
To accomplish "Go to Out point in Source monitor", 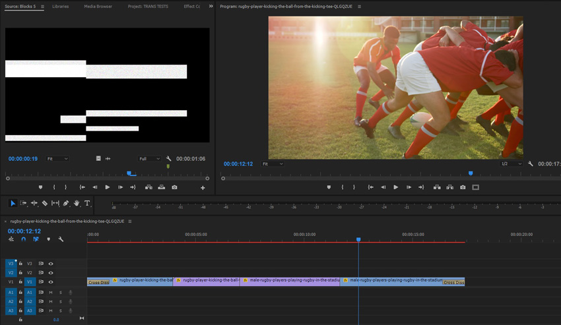I will 133,187.
